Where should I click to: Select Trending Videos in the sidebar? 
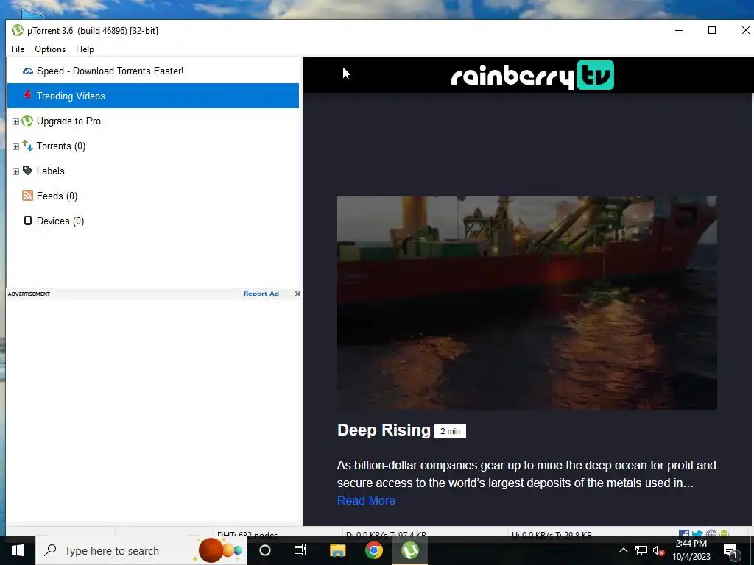tap(153, 96)
